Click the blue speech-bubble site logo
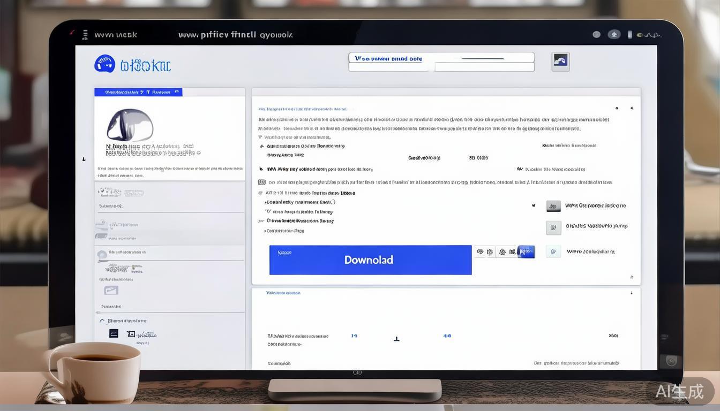The width and height of the screenshot is (720, 411). pos(104,64)
